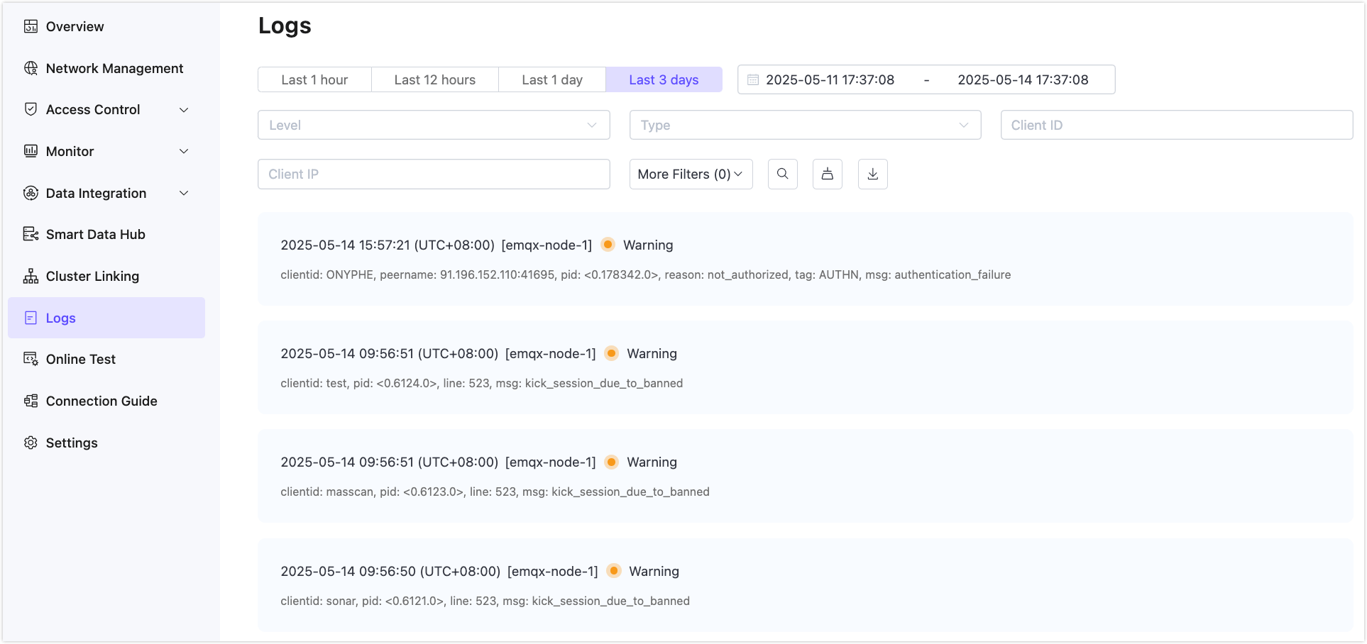Click the Smart Data Hub icon
The image size is (1367, 644).
point(31,234)
